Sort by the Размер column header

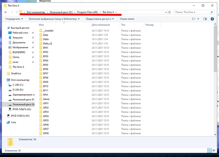tap(149, 25)
